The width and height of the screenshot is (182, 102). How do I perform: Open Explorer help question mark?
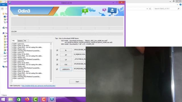(181, 5)
